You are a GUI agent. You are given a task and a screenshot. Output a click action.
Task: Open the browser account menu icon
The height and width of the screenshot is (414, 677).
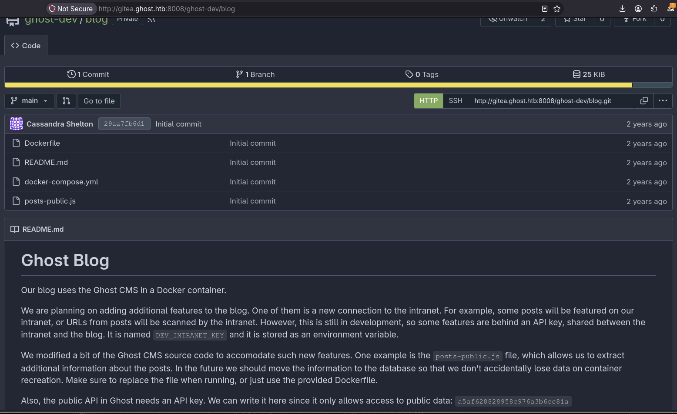[638, 9]
